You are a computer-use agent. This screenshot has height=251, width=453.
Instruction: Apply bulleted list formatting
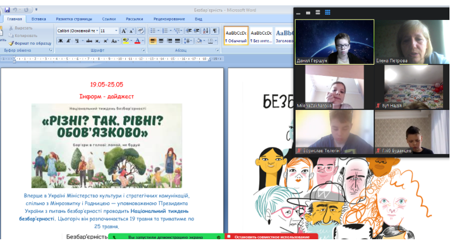pyautogui.click(x=153, y=31)
